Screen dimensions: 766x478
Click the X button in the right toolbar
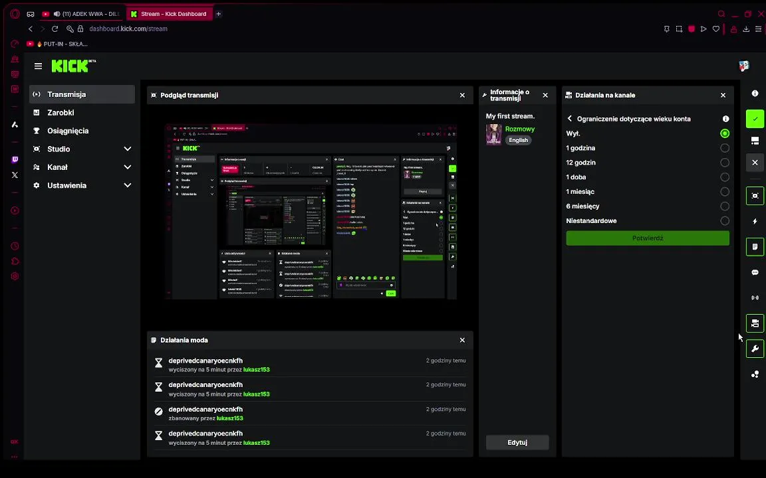click(755, 163)
